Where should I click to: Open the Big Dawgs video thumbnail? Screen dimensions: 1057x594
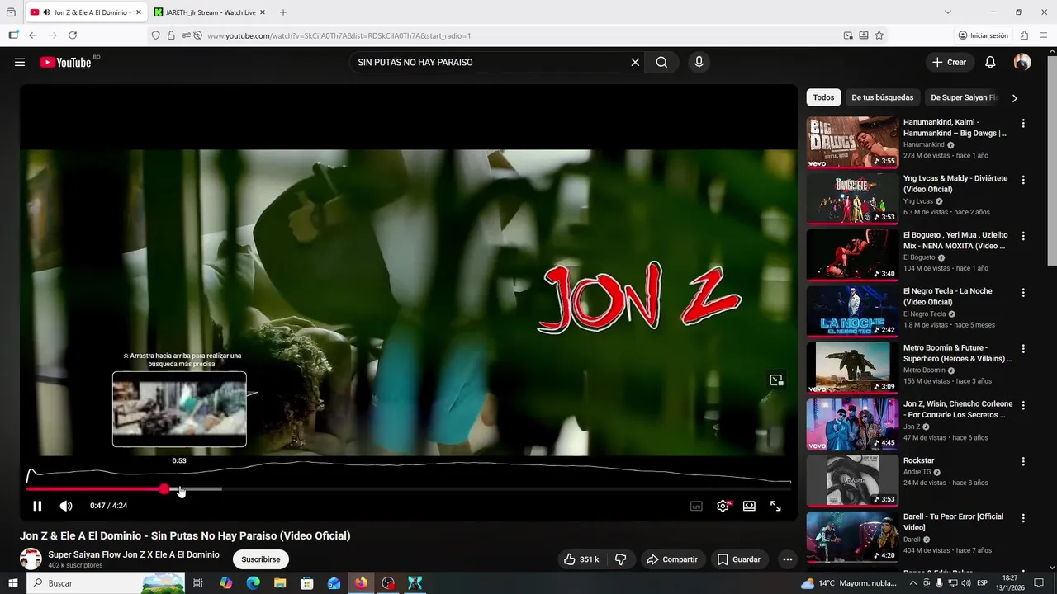tap(852, 142)
